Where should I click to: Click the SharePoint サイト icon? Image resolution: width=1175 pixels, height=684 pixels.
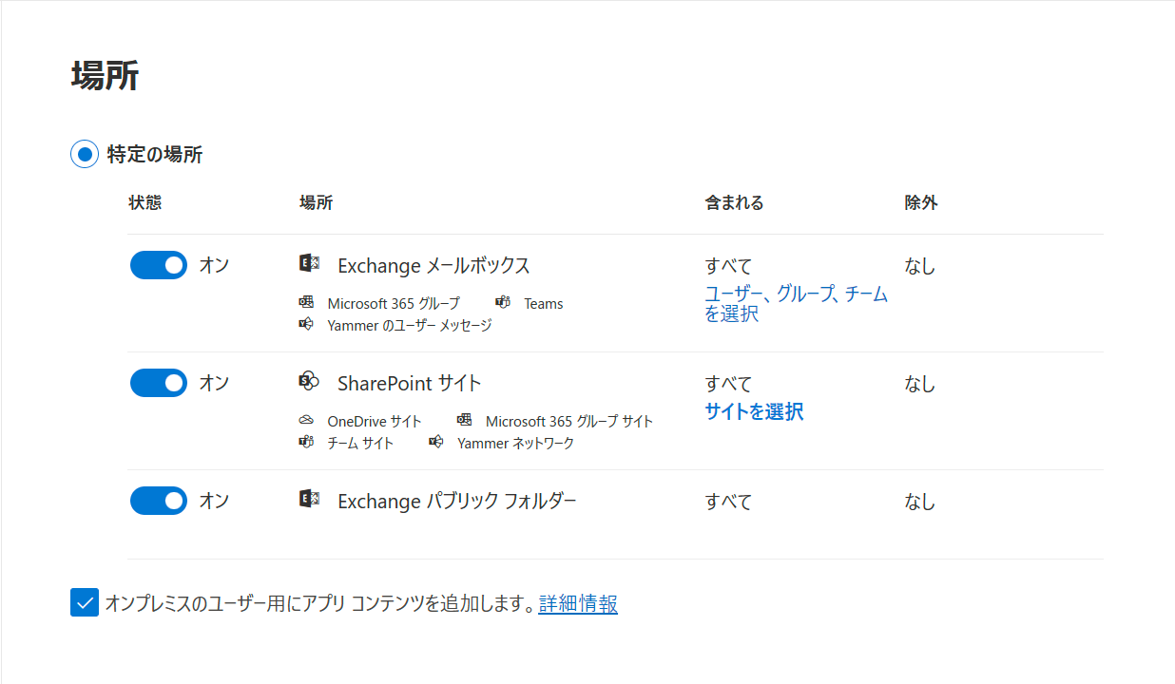point(308,381)
